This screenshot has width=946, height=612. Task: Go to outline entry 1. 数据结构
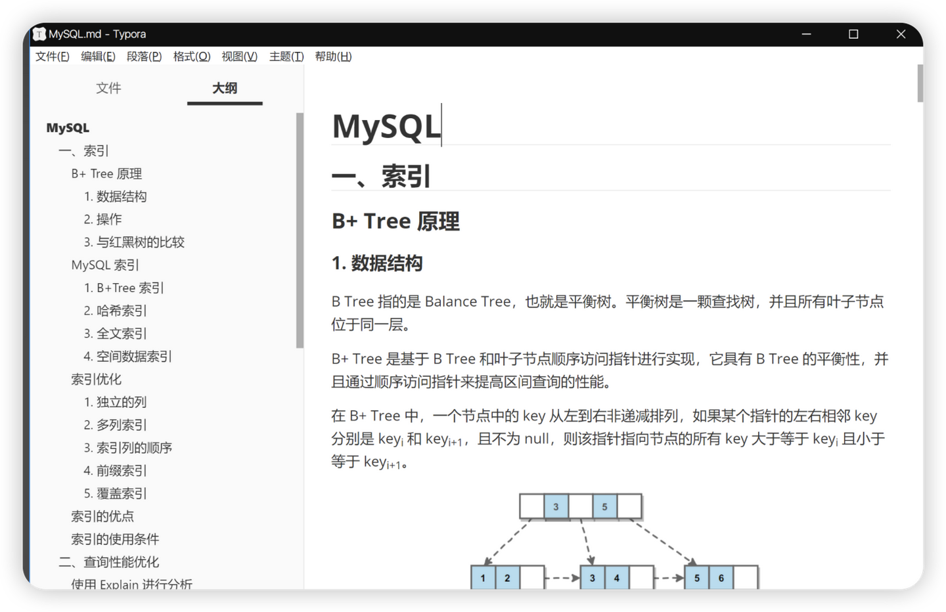tap(115, 196)
